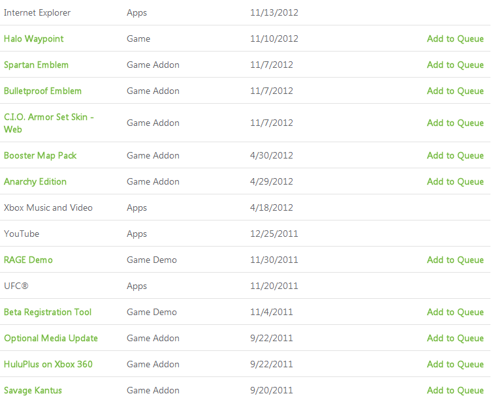Queue the Bulletproof Emblem addon
The image size is (497, 411).
click(x=455, y=91)
